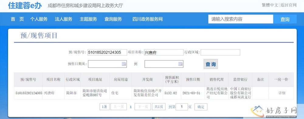The height and width of the screenshot is (119, 304).
Task: Select cell 510185202124305 in results row
Action: coord(29,93)
